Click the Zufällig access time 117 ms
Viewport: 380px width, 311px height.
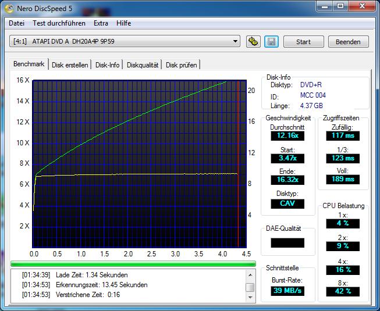coord(343,135)
